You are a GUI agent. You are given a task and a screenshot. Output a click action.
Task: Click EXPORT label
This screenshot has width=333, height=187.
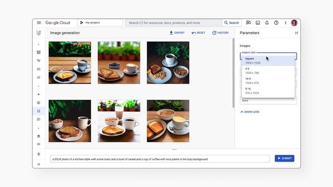point(179,33)
